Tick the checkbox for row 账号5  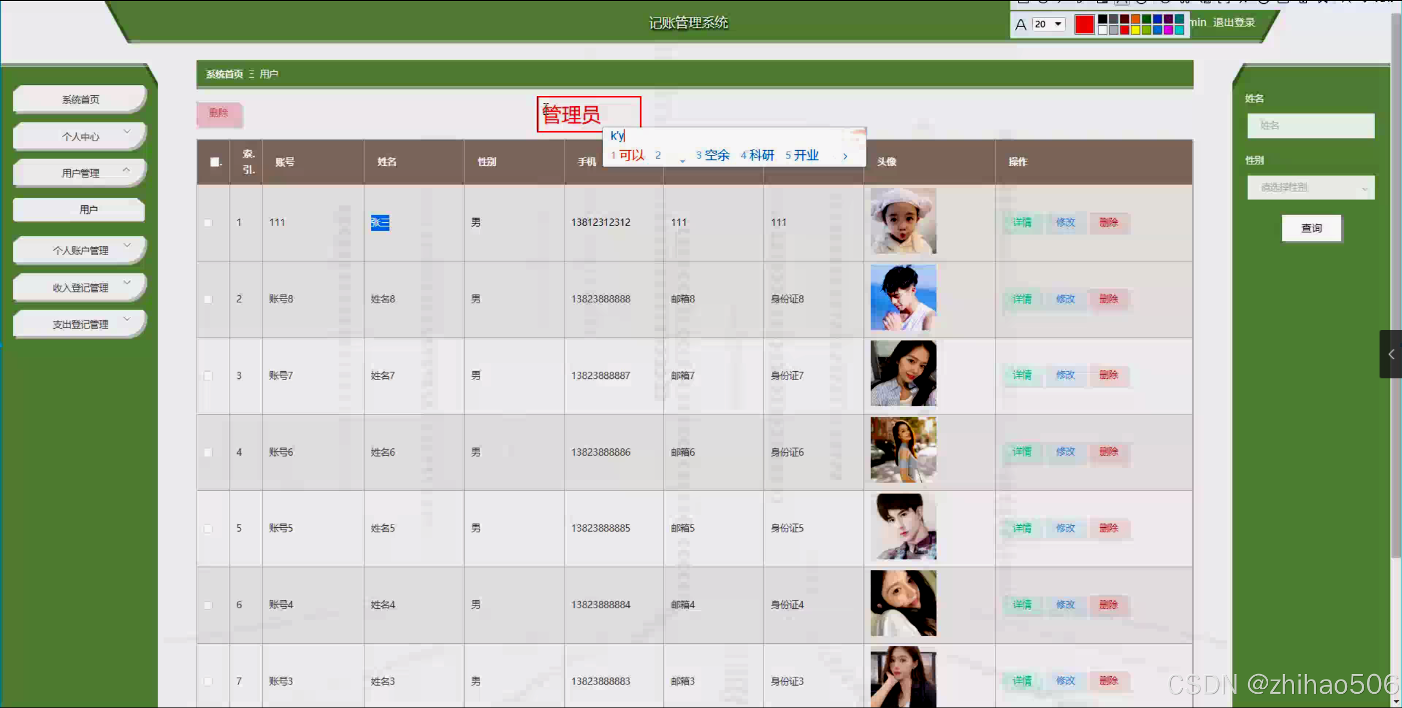208,529
